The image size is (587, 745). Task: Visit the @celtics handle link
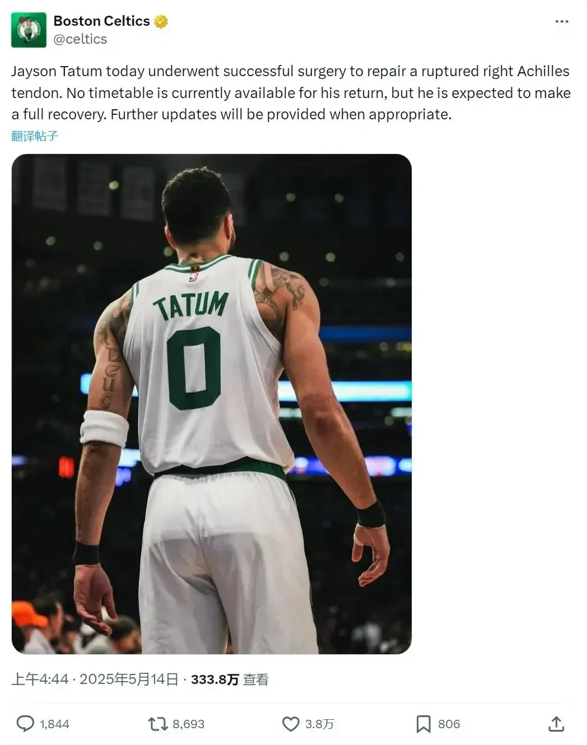(x=80, y=39)
